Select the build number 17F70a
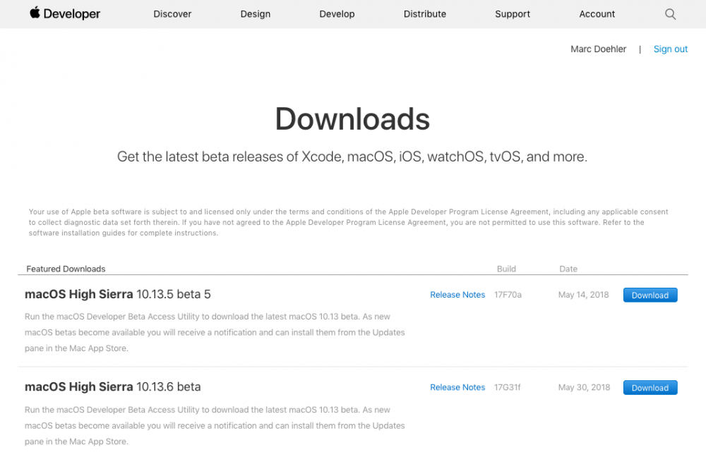This screenshot has height=457, width=706. (x=508, y=295)
